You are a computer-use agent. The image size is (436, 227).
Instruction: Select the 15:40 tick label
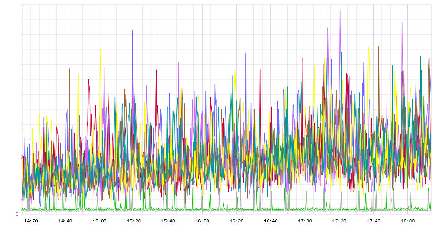(168, 221)
